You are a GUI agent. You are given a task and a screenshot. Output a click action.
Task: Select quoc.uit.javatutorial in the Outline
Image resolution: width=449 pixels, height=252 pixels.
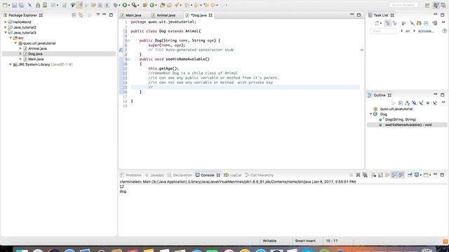tap(396, 109)
